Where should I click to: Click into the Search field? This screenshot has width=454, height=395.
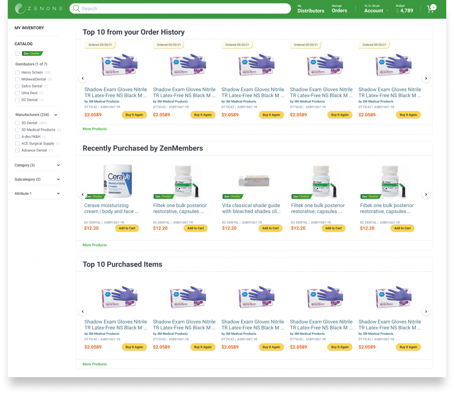tap(180, 9)
